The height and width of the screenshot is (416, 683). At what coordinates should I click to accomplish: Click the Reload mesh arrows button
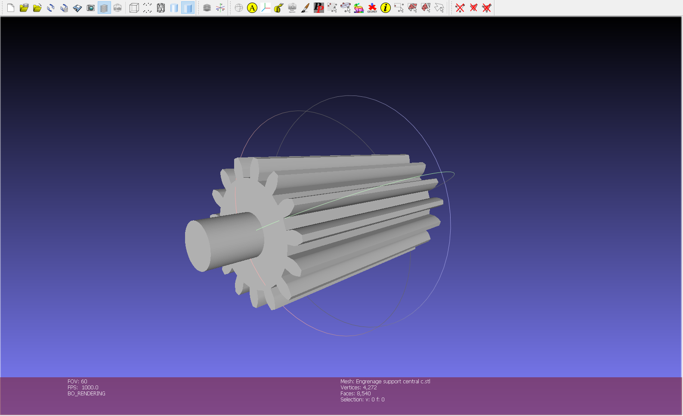pos(51,8)
